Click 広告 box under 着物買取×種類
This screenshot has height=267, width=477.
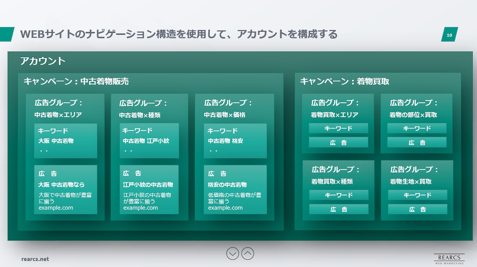click(339, 209)
